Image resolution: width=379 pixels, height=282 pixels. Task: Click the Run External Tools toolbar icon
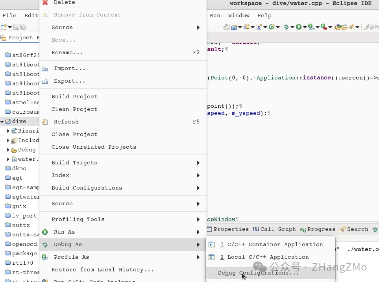pos(324,27)
